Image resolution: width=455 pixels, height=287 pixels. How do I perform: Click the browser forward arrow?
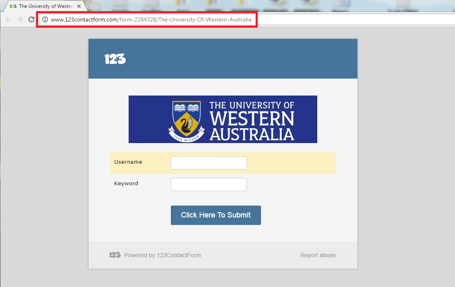[x=19, y=19]
